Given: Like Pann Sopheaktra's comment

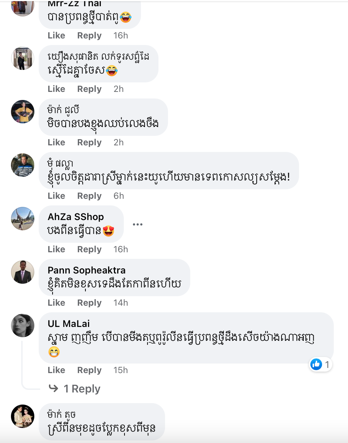Looking at the screenshot, I should [56, 303].
